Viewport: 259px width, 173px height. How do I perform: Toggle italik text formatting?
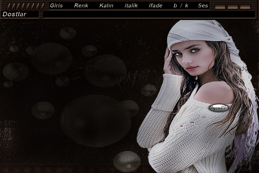[131, 5]
